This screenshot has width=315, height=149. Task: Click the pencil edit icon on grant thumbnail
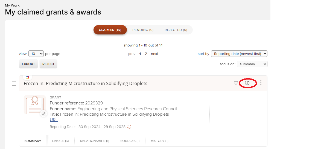pos(43,114)
